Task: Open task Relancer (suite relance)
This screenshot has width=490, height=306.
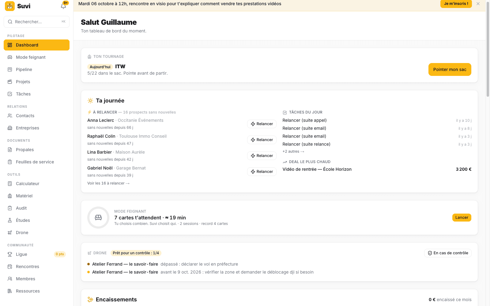Action: pos(377,144)
